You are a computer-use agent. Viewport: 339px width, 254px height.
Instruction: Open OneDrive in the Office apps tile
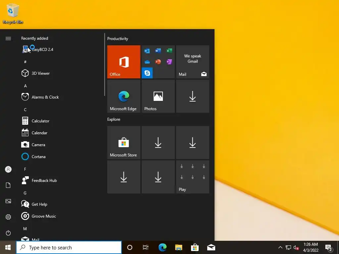[147, 62]
